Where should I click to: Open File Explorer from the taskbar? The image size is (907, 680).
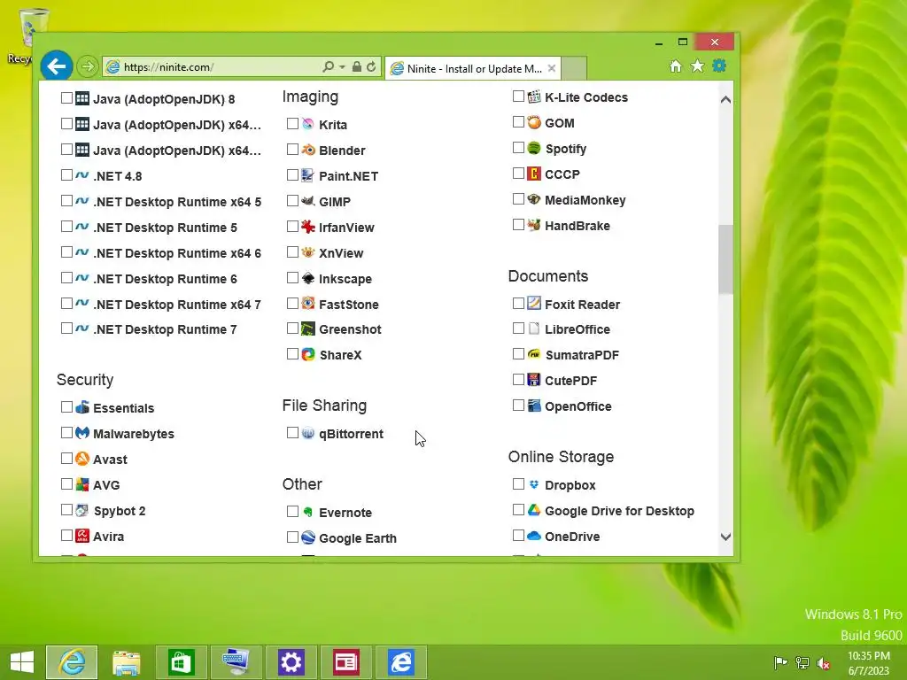click(x=126, y=662)
